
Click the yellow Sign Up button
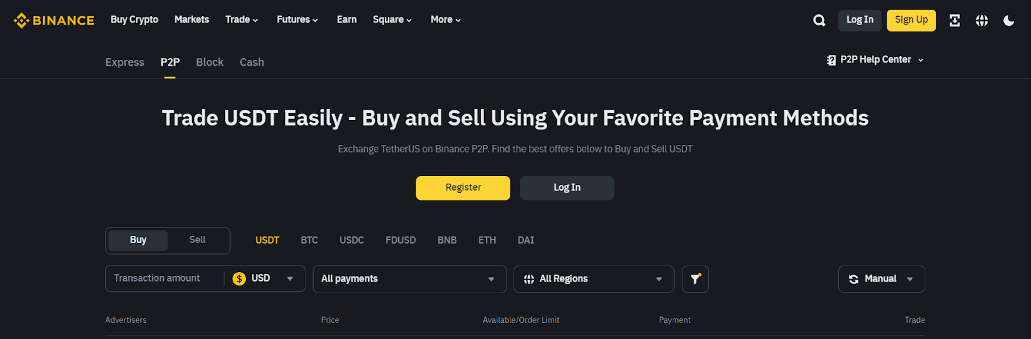click(x=911, y=20)
